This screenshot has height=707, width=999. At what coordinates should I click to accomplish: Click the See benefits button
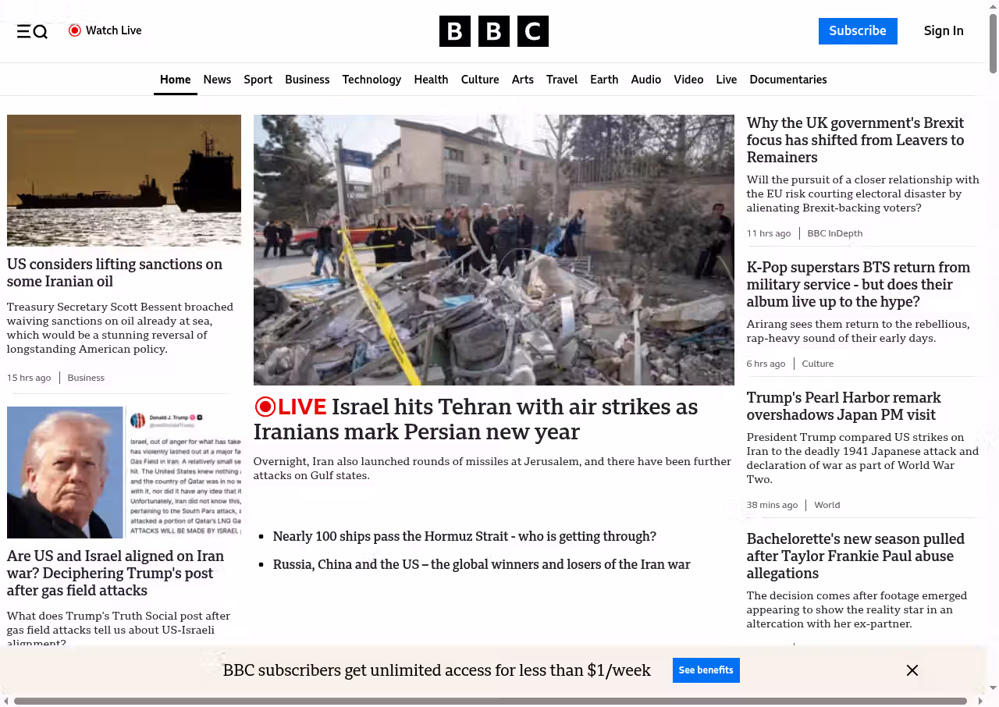(x=706, y=670)
